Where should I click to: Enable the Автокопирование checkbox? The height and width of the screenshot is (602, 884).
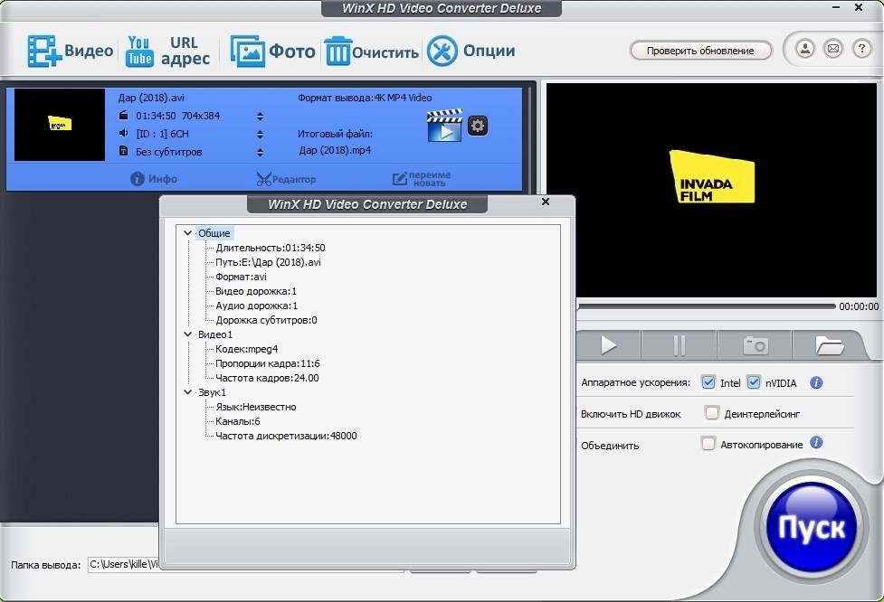coord(708,443)
